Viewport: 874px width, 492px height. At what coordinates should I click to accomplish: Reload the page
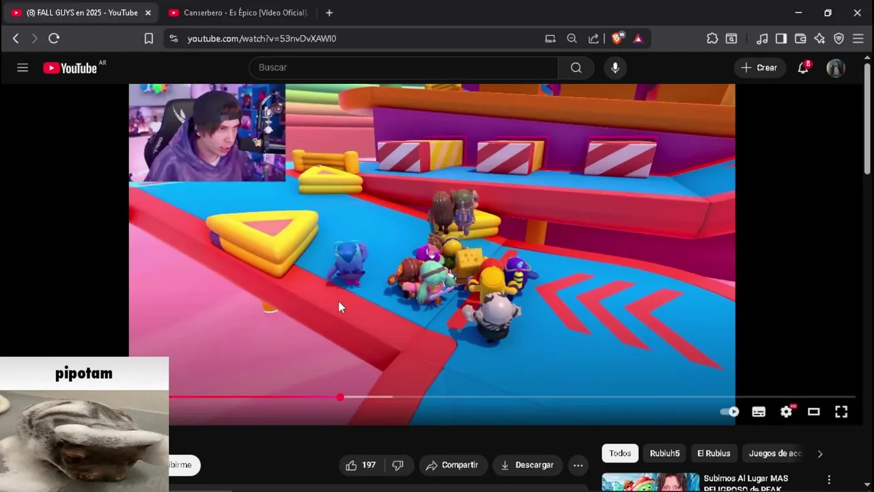(54, 38)
